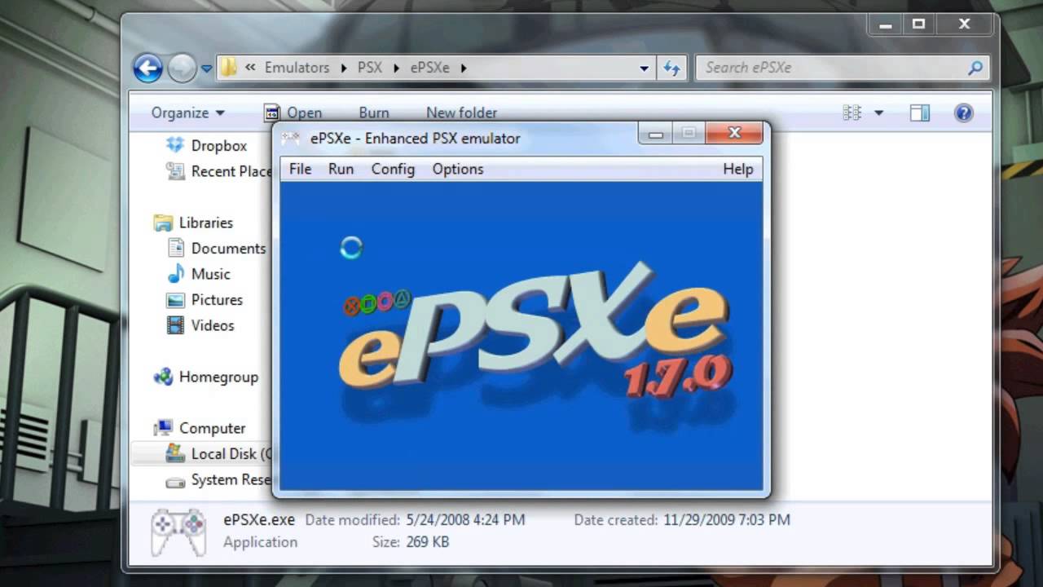Open the address bar history dropdown
1043x587 pixels.
click(x=644, y=68)
